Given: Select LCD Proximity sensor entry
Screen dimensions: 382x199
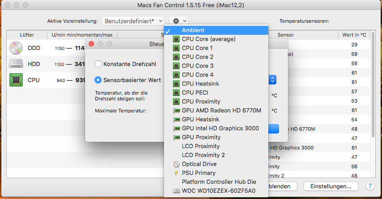Looking at the screenshot, I should (216, 146).
